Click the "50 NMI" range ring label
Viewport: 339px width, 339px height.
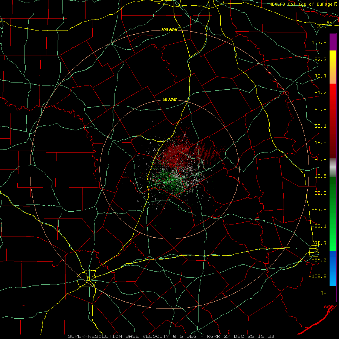170,100
